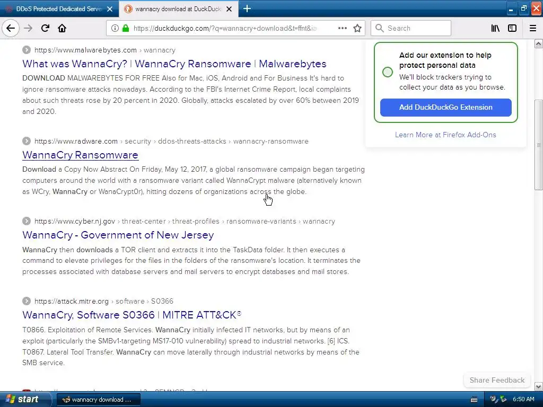Click the keyboard icon in system tray

coord(474,400)
